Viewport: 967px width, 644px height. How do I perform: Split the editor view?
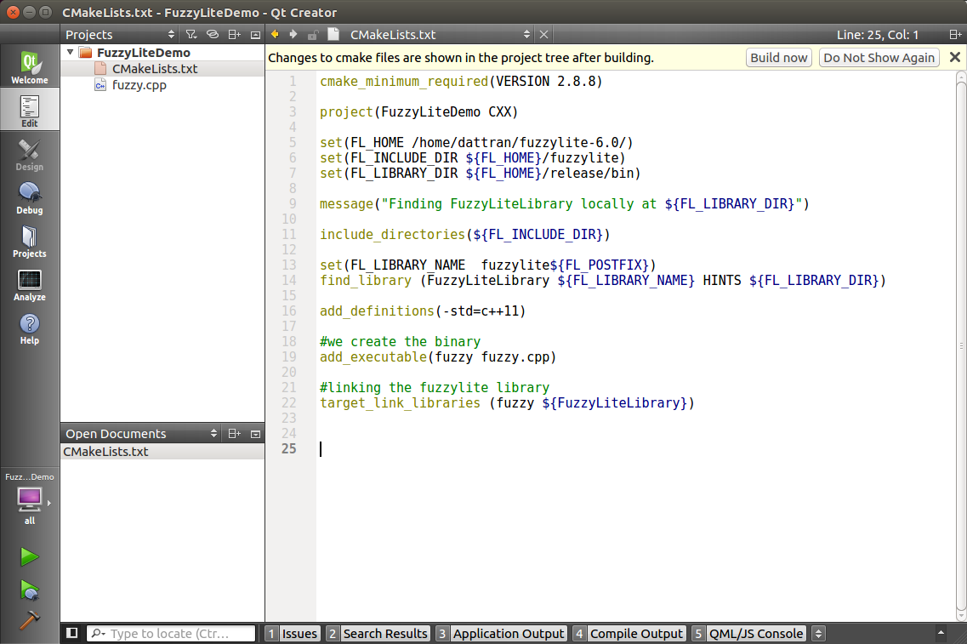(x=955, y=35)
